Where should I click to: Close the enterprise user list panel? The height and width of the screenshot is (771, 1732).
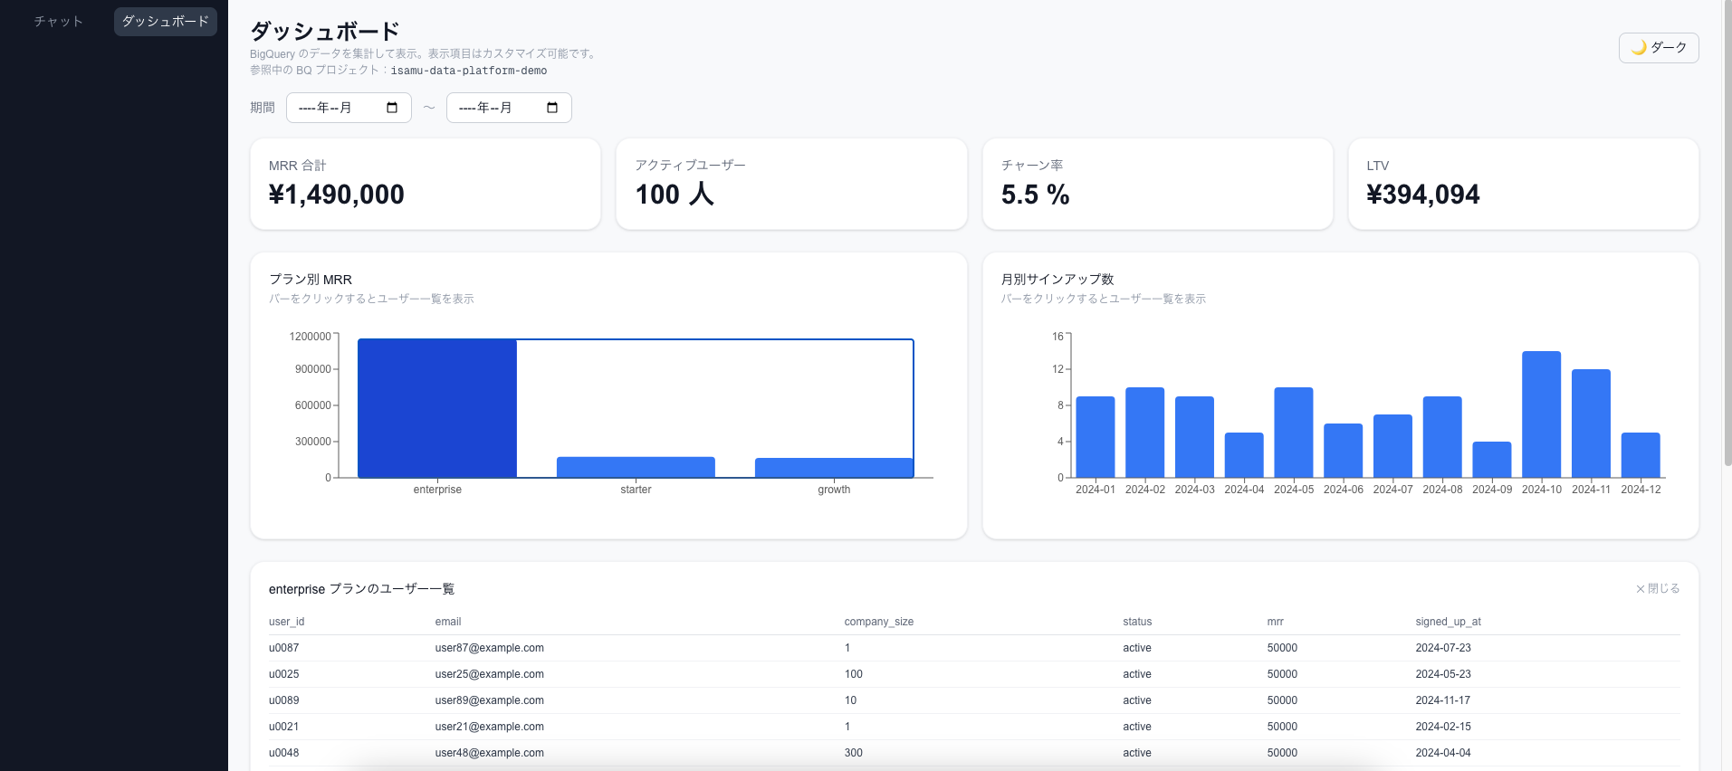pos(1657,589)
